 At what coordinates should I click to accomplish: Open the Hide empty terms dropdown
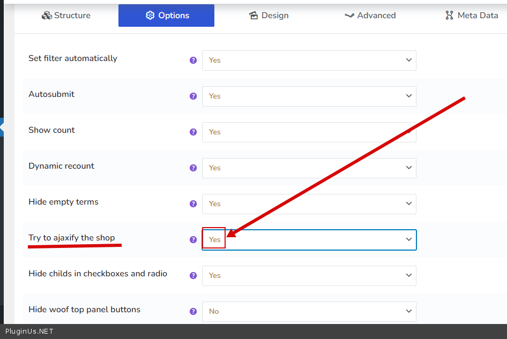(x=309, y=204)
